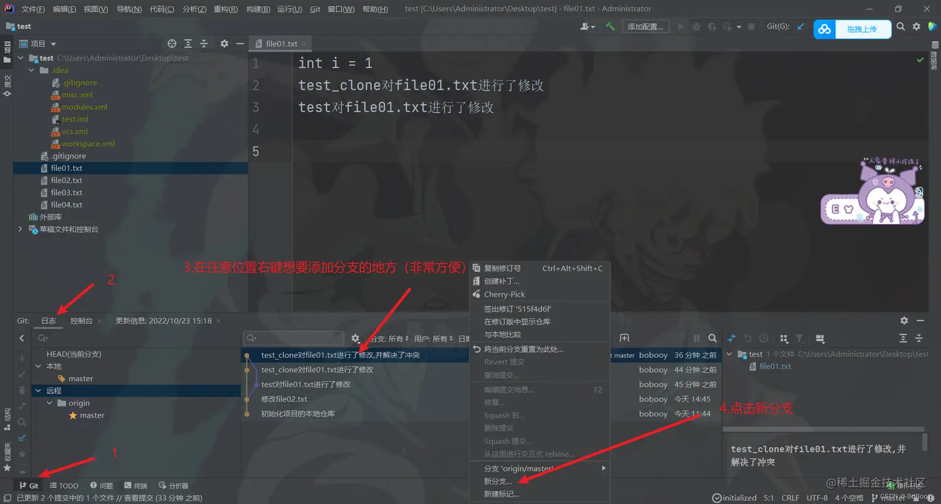The image size is (941, 504).
Task: Select workspace.xml in project tree
Action: pos(88,144)
